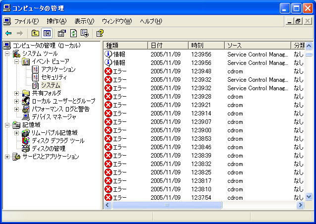Select the システム log in tree
The height and width of the screenshot is (224, 316).
[x=51, y=85]
